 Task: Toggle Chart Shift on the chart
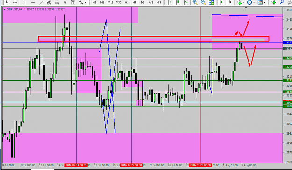pos(229,2)
